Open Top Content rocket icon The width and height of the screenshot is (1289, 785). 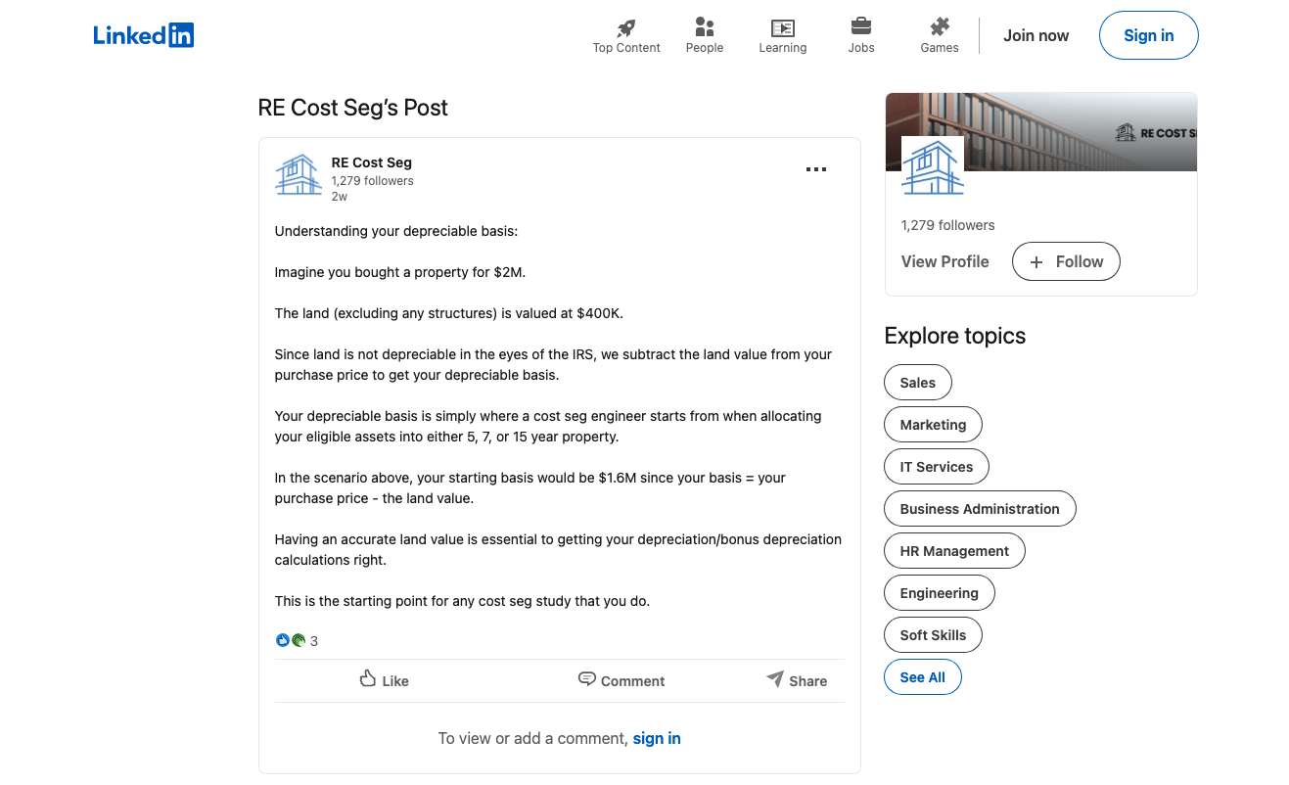(x=626, y=28)
